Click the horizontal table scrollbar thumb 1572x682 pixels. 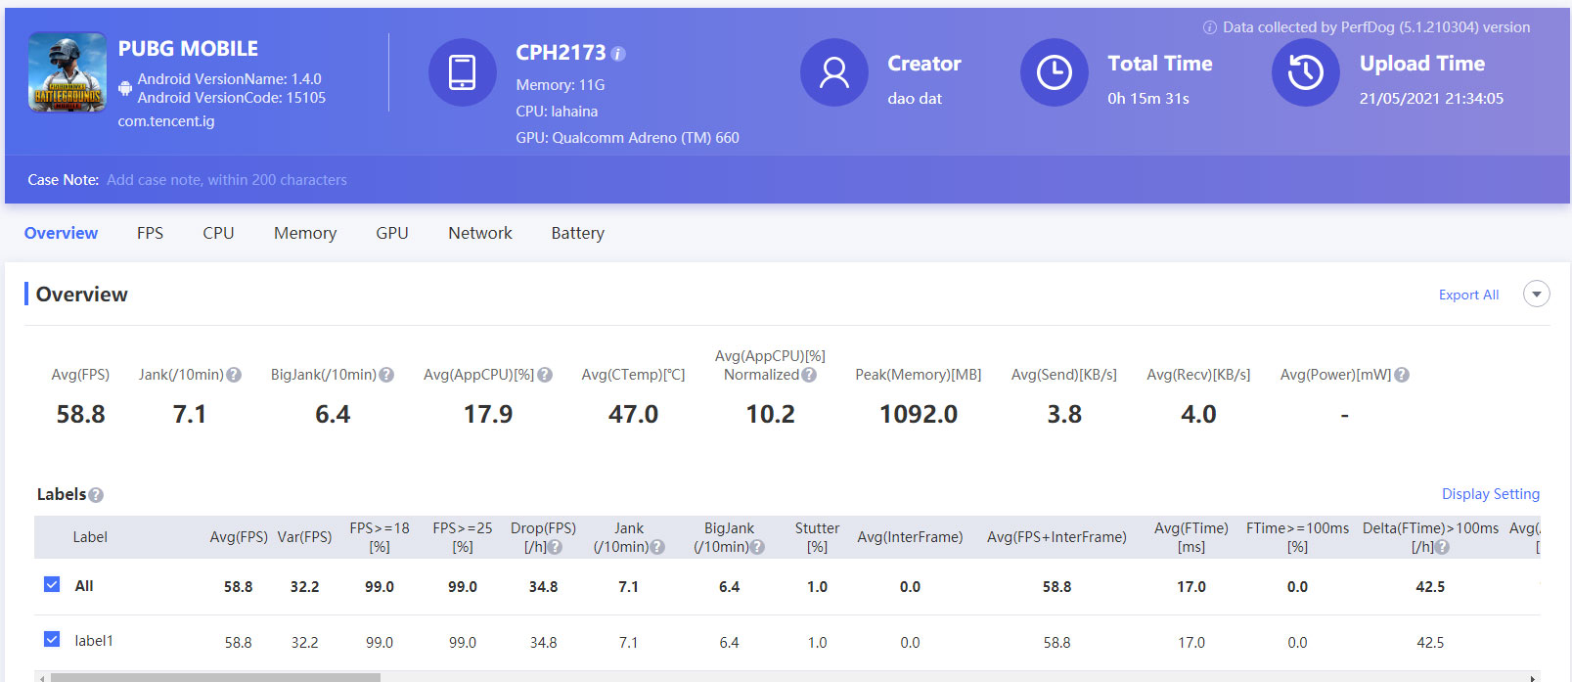click(215, 677)
